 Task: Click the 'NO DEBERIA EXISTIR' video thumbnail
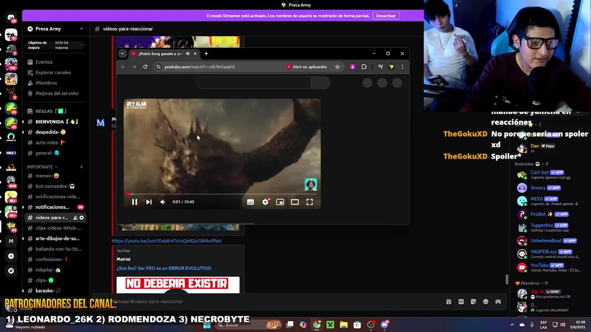point(178,285)
